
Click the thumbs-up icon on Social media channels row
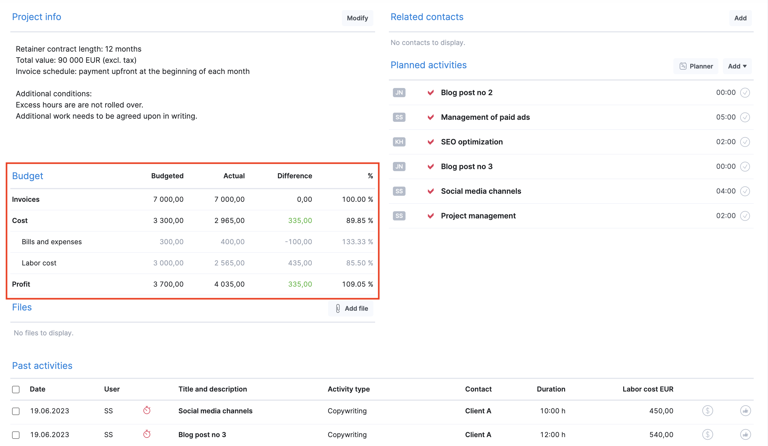click(x=746, y=411)
